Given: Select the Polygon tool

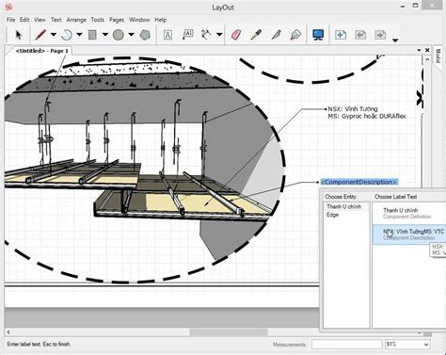Looking at the screenshot, I should click(145, 35).
